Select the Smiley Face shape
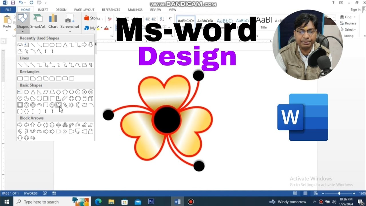 (x=52, y=105)
